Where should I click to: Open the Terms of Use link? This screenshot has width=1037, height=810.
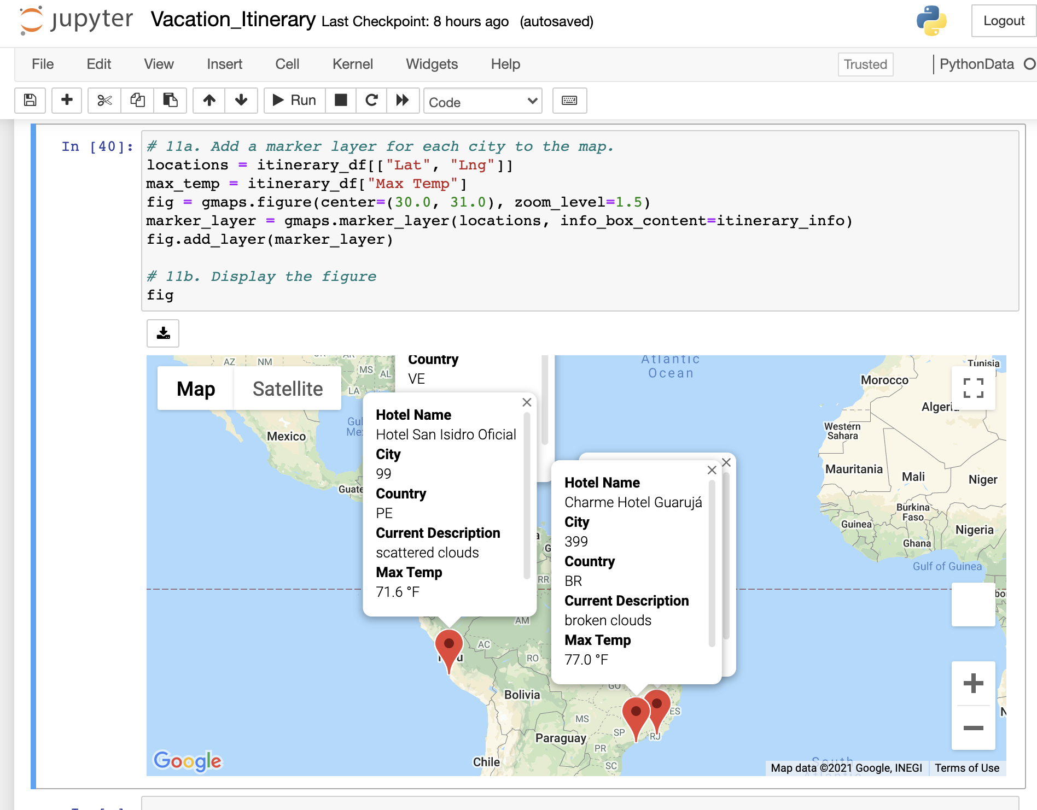click(x=967, y=768)
